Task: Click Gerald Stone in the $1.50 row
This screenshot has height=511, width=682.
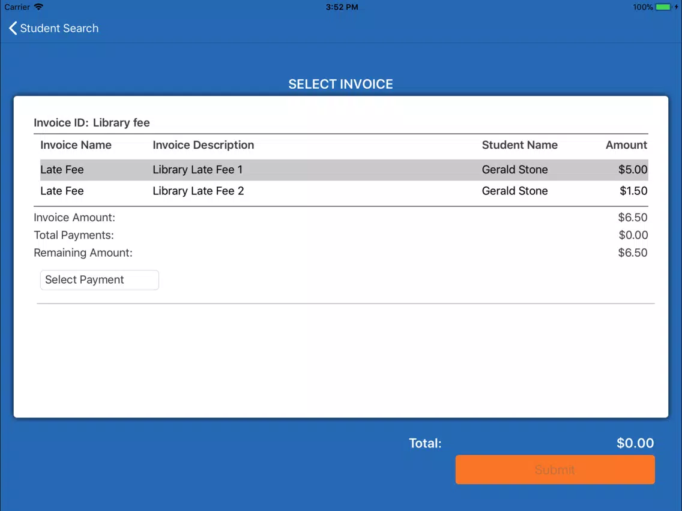Action: pyautogui.click(x=515, y=191)
